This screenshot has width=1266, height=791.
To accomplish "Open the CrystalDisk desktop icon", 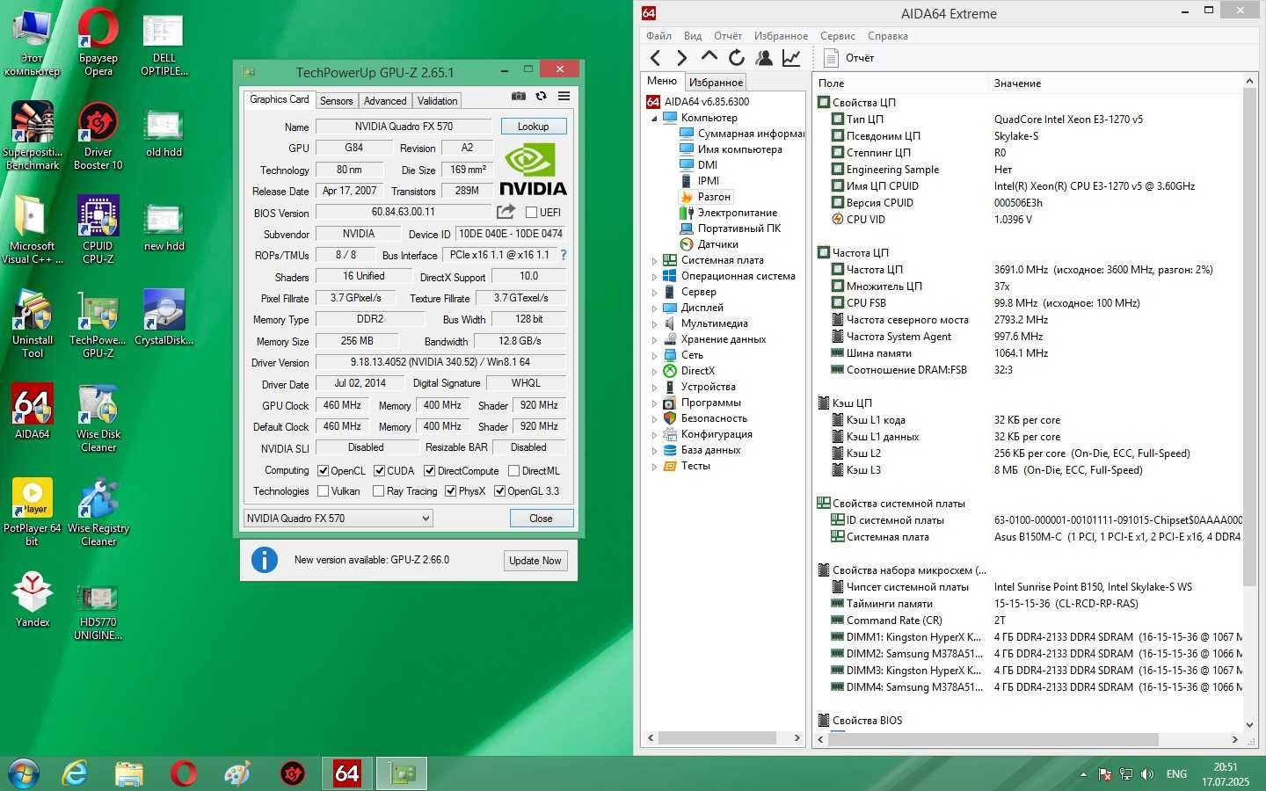I will [164, 317].
